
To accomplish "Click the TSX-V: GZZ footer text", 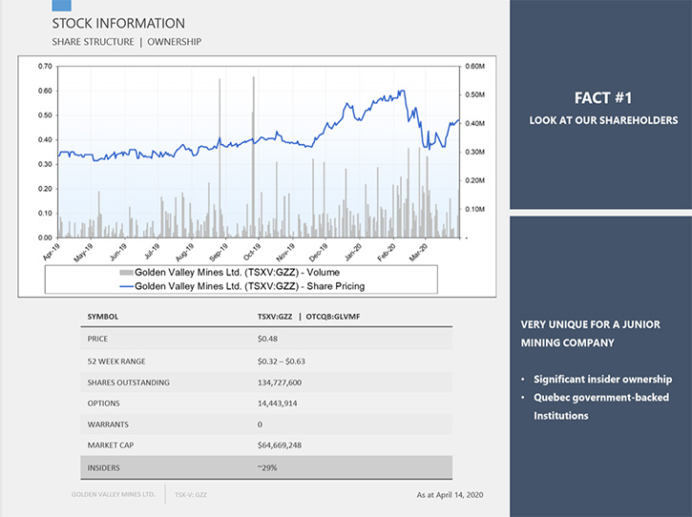I will [191, 495].
